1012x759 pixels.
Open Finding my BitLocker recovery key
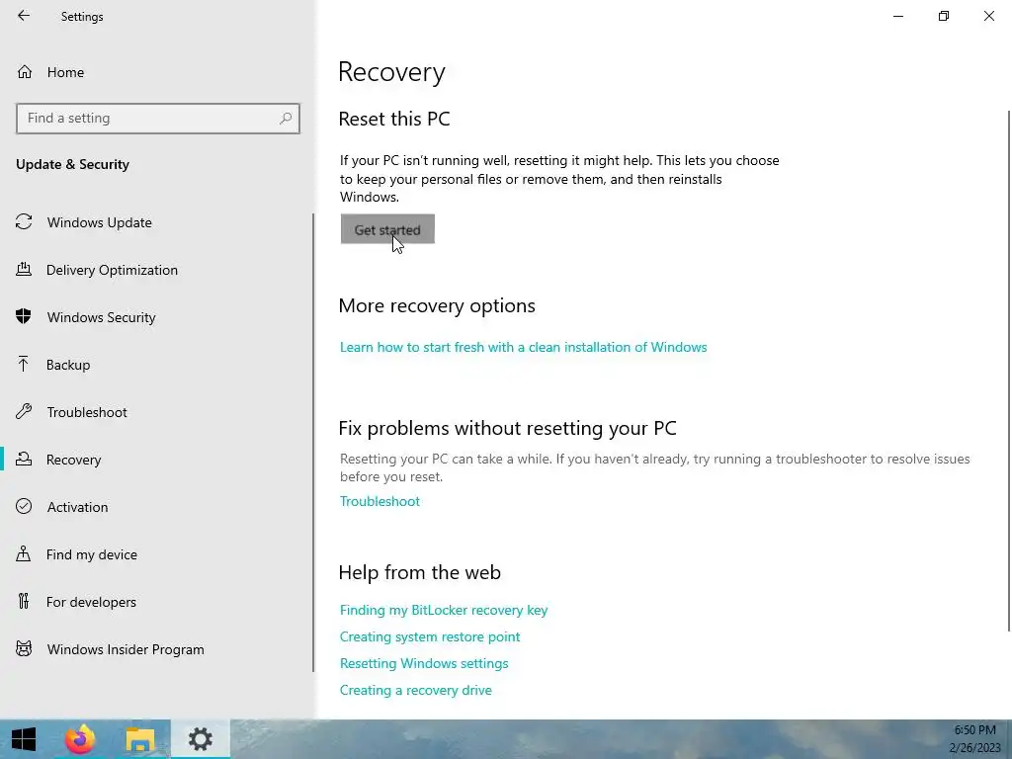(x=444, y=610)
